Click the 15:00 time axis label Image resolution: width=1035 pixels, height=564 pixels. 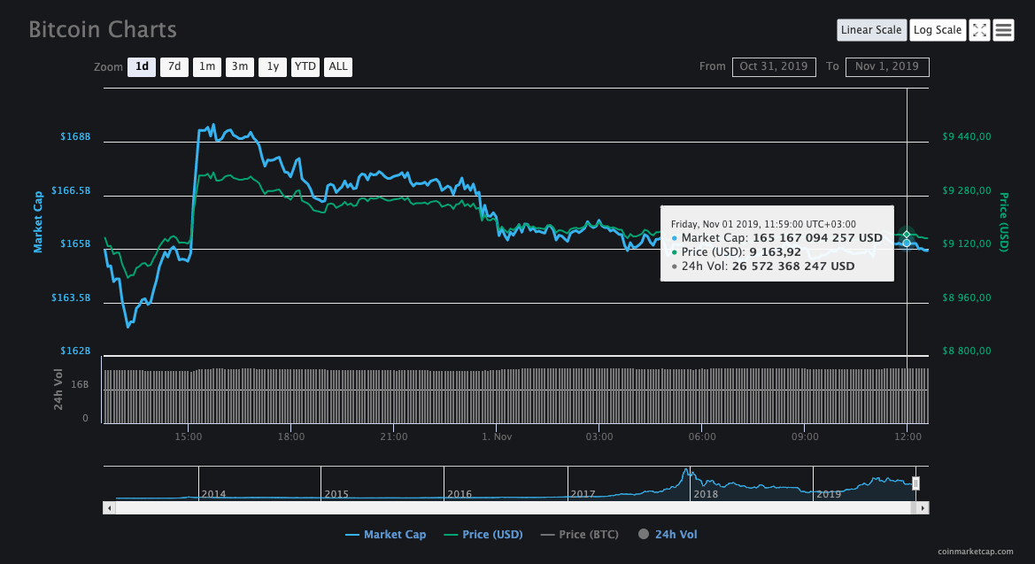coord(188,437)
